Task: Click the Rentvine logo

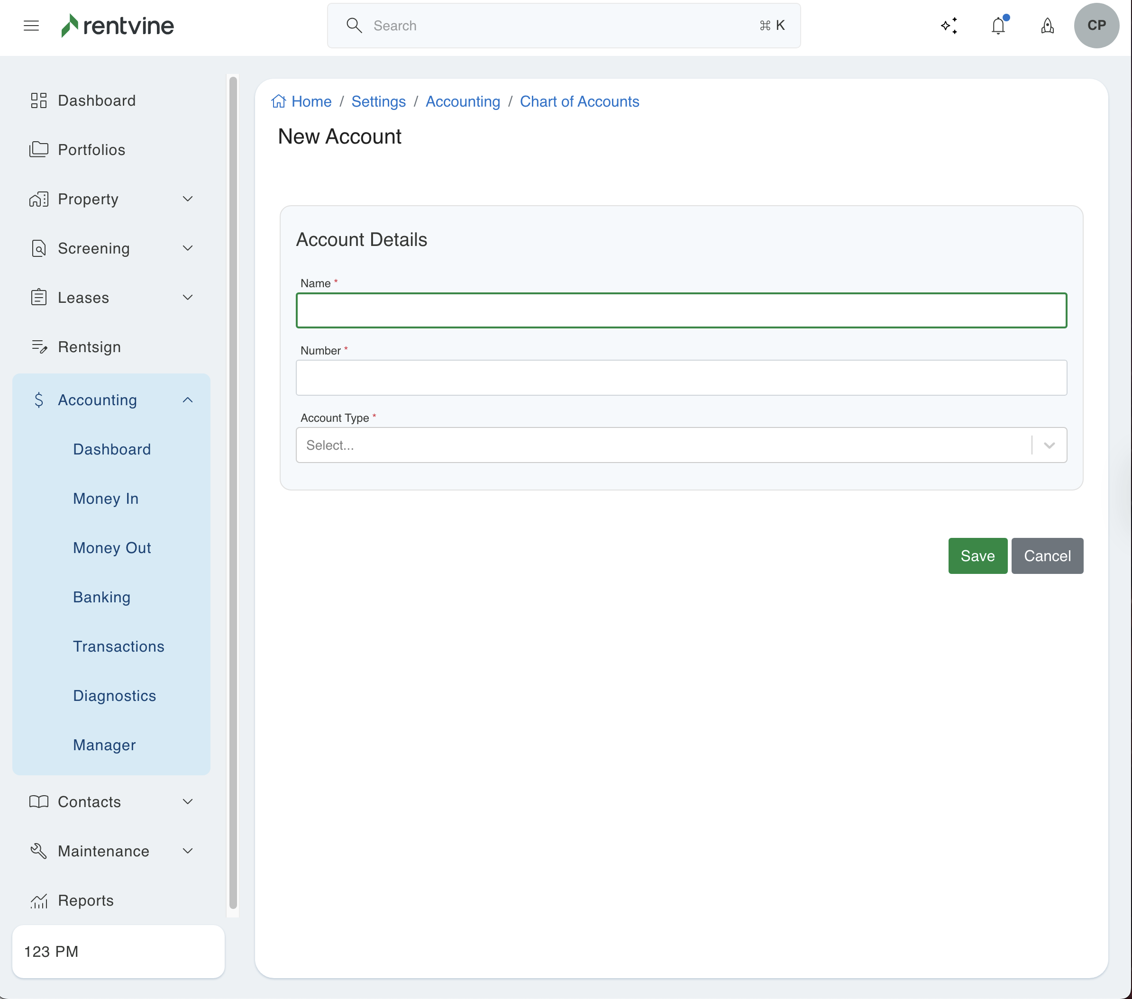Action: pyautogui.click(x=118, y=26)
